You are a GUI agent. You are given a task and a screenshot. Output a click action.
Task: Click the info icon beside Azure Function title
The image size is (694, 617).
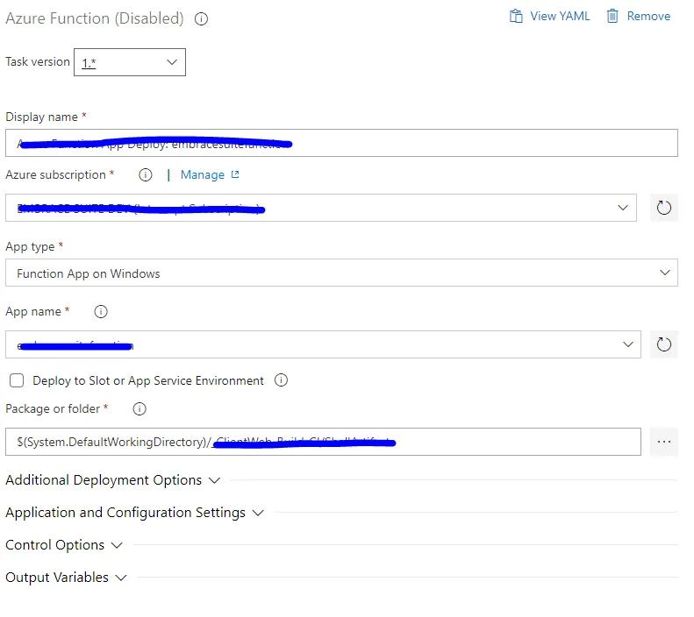(x=201, y=18)
